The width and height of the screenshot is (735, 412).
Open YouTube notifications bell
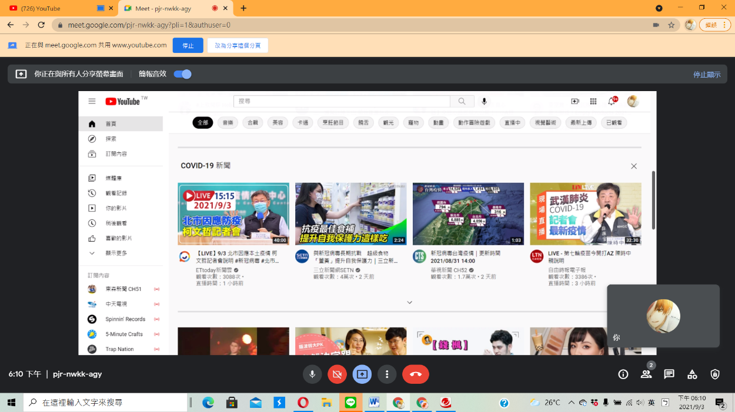[612, 102]
